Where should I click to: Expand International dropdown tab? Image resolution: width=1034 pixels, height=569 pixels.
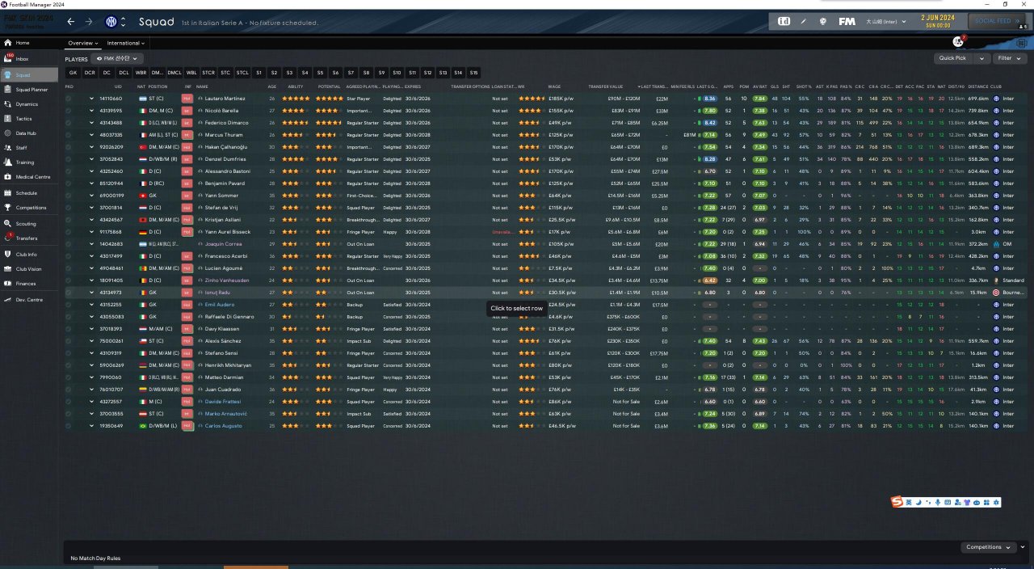tap(126, 43)
